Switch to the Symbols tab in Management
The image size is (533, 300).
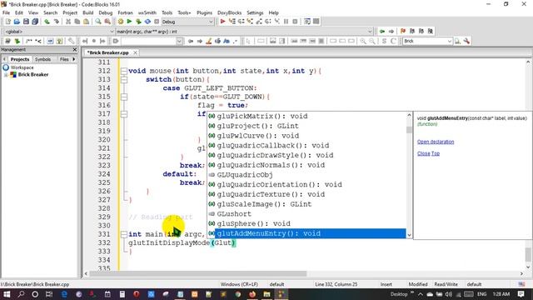(x=42, y=59)
